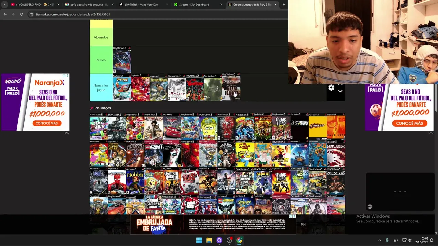Reload the tiermaker page
The width and height of the screenshot is (438, 246).
[21, 14]
